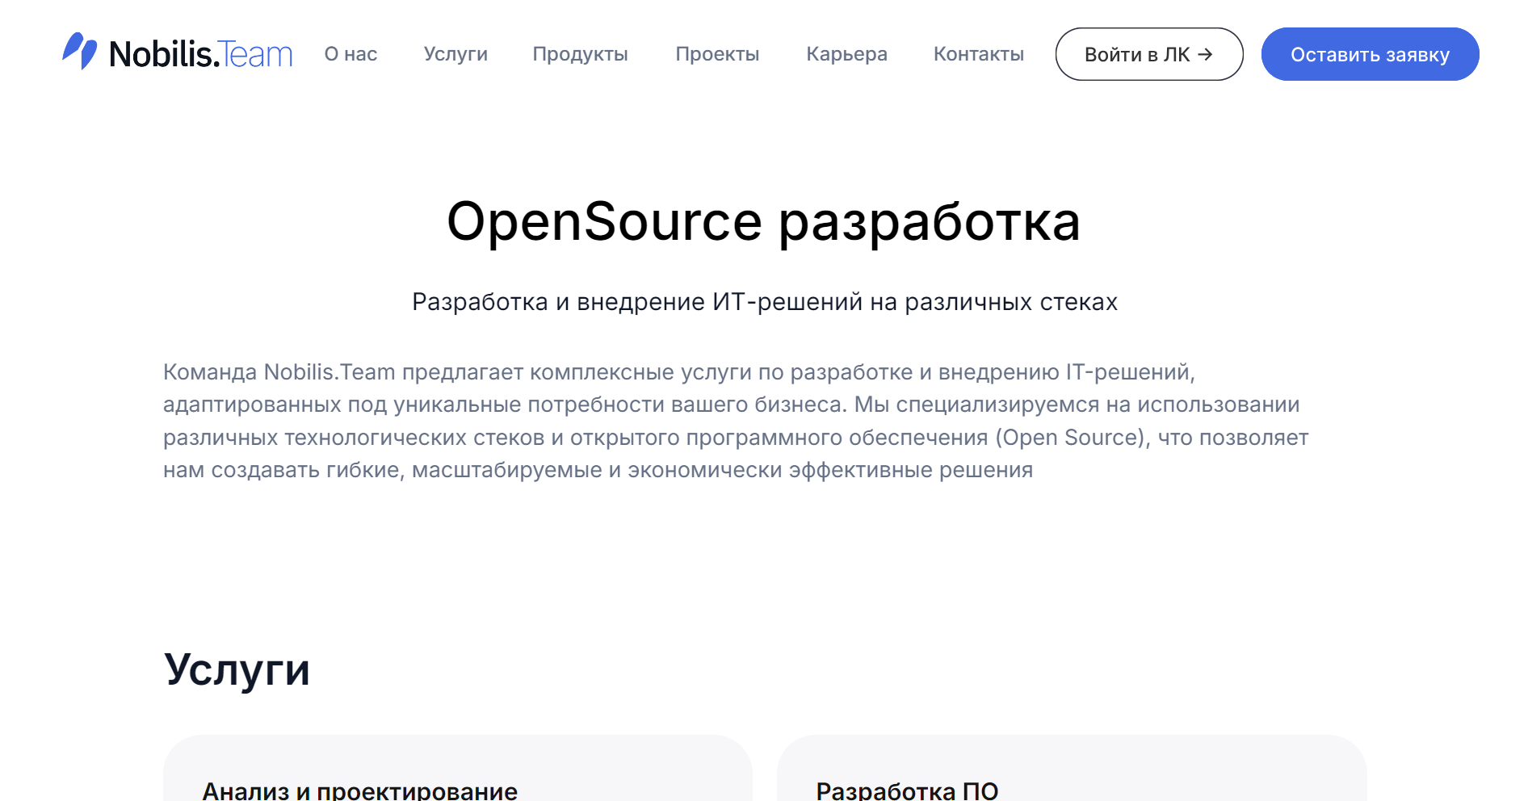This screenshot has height=801, width=1528.
Task: Navigate to Карьера
Action: [846, 54]
